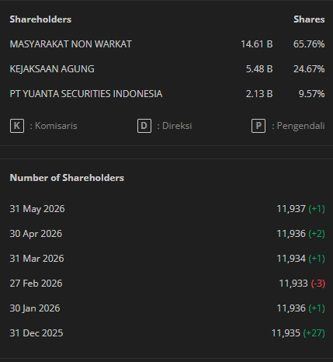The height and width of the screenshot is (362, 333).
Task: Click the Shares column header
Action: (x=309, y=19)
